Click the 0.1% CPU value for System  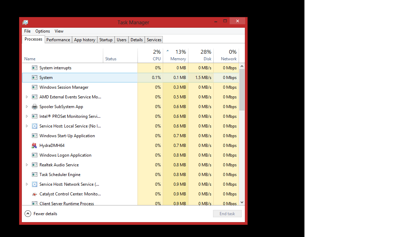157,77
